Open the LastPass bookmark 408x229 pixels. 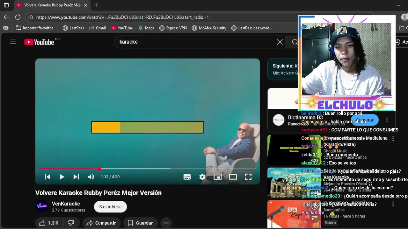click(x=73, y=28)
